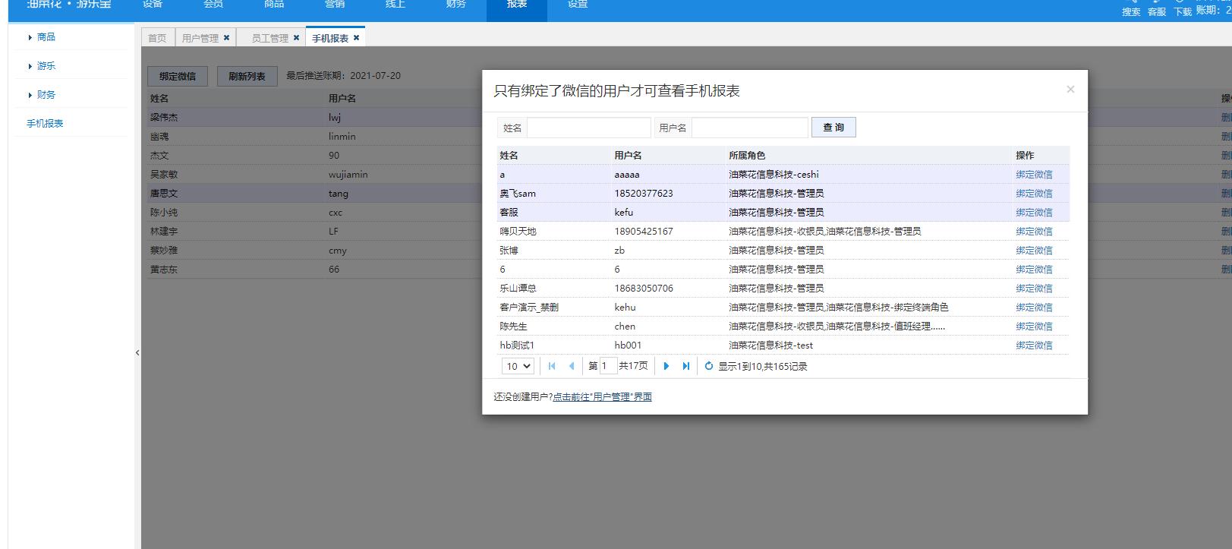
Task: Go to first page in dialog pager
Action: point(552,366)
